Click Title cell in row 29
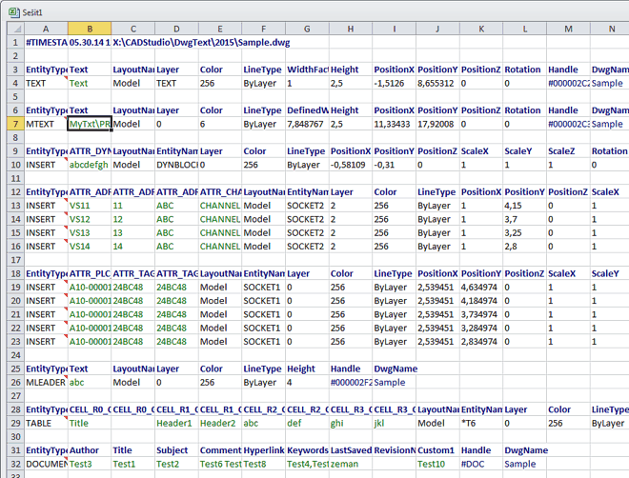629x478 pixels. pyautogui.click(x=90, y=423)
